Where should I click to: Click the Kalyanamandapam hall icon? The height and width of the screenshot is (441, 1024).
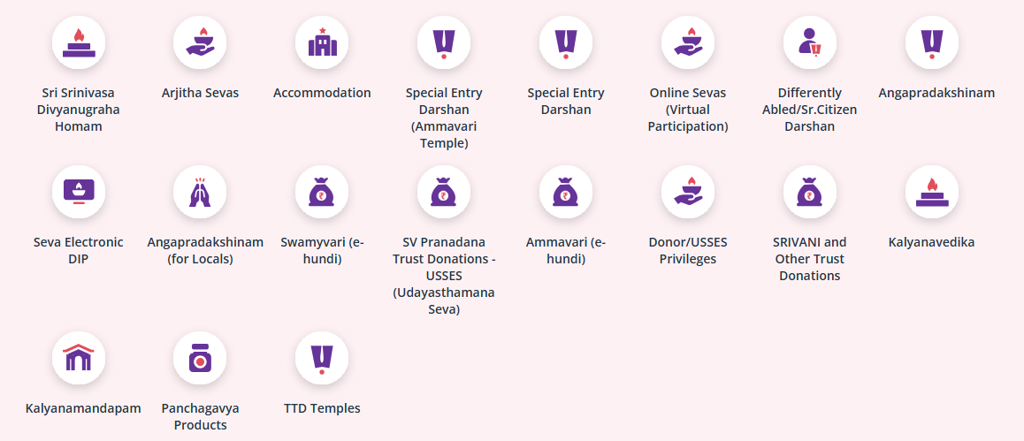(x=79, y=358)
